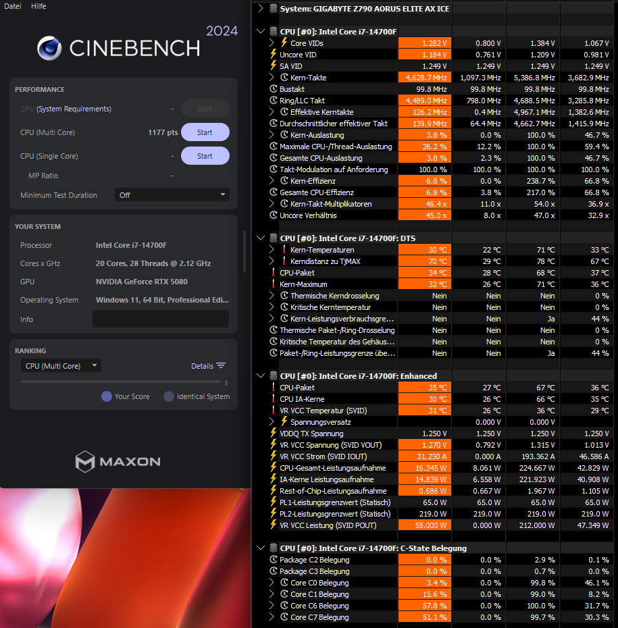Image resolution: width=618 pixels, height=628 pixels.
Task: Click the clock icon next to Bustakt
Action: (273, 88)
